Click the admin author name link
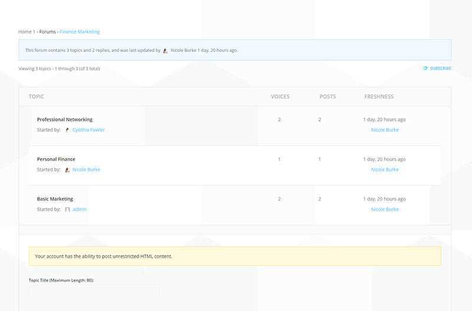 (80, 209)
